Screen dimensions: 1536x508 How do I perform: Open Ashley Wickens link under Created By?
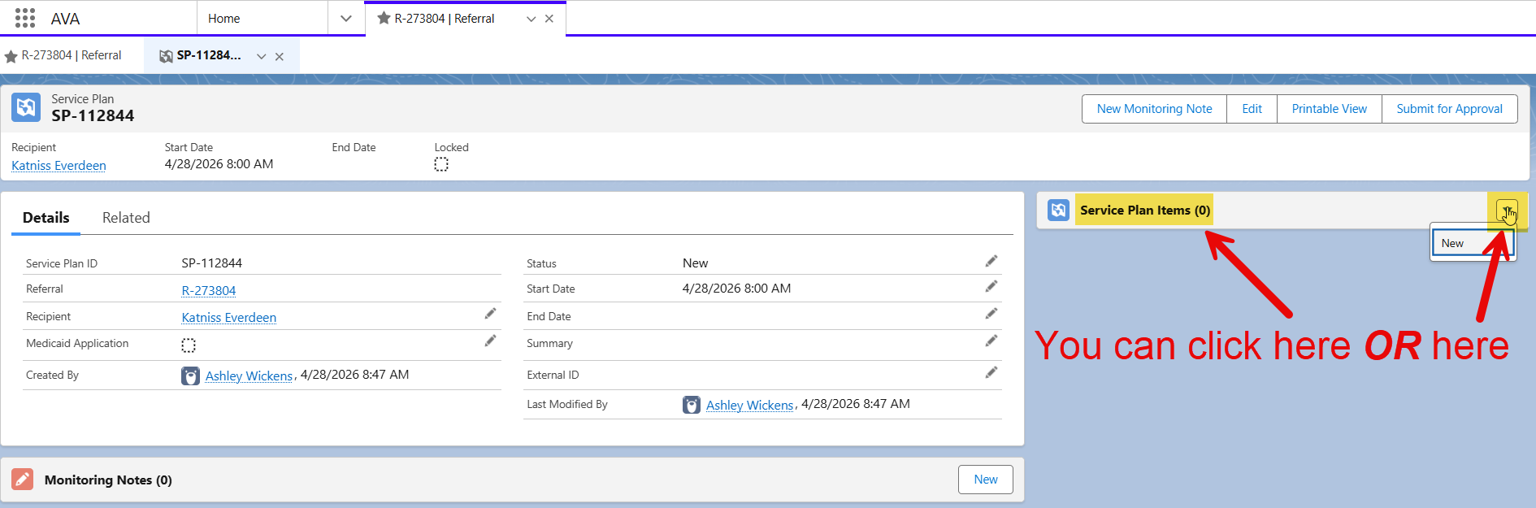click(x=249, y=376)
